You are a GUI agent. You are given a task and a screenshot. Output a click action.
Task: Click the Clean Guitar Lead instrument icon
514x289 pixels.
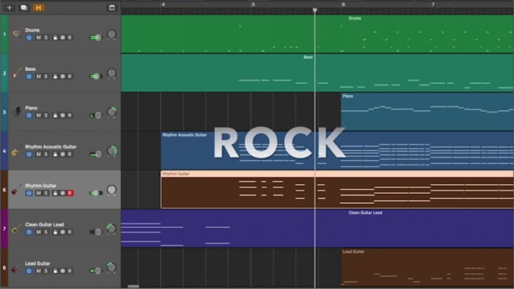coord(16,229)
